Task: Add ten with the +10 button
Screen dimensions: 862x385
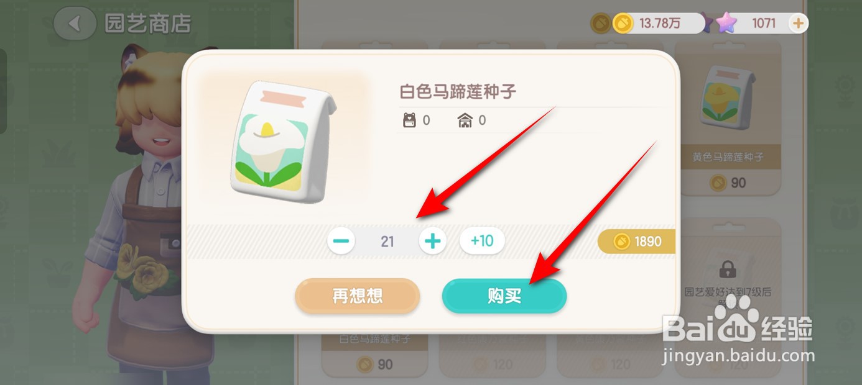Action: [x=482, y=240]
